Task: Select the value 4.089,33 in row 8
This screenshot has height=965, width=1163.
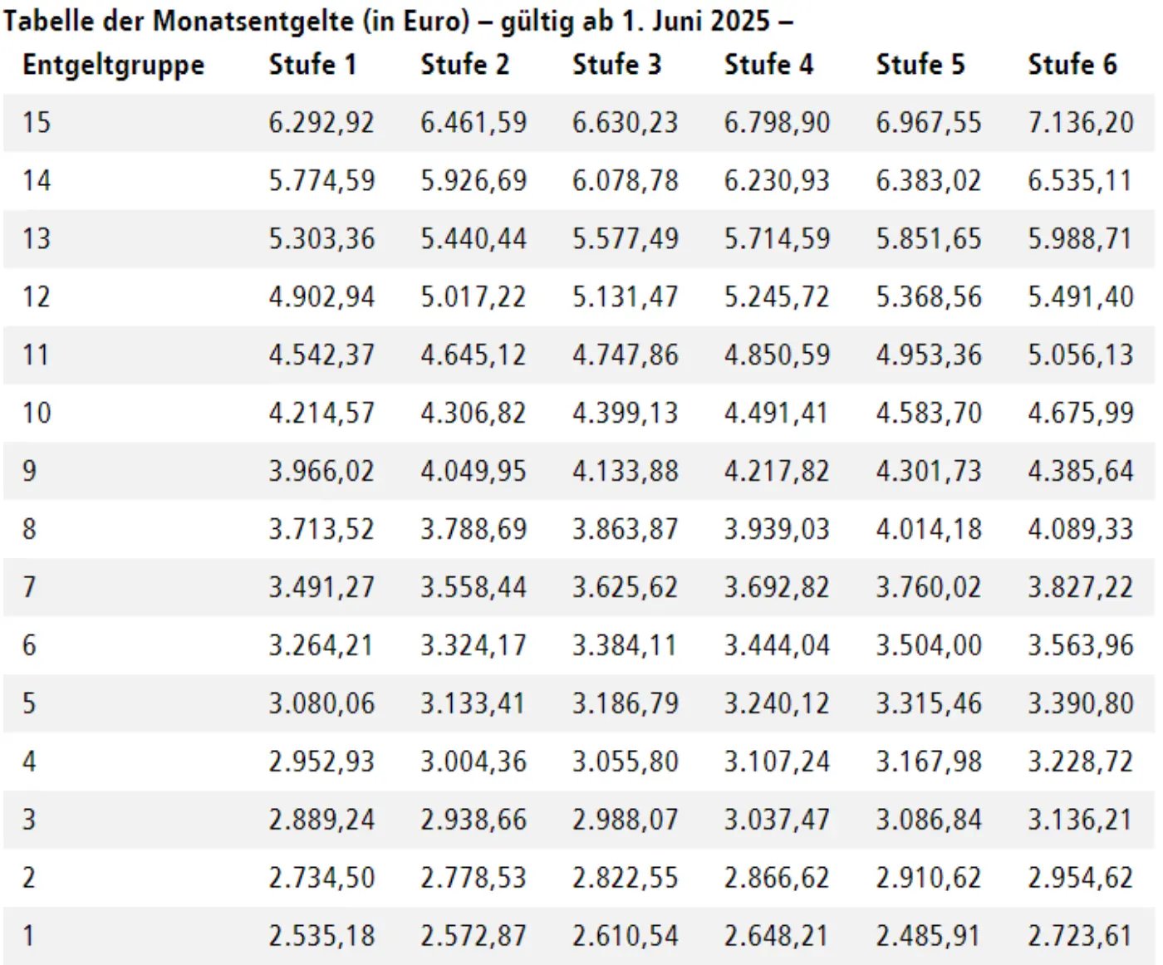Action: coord(1081,530)
